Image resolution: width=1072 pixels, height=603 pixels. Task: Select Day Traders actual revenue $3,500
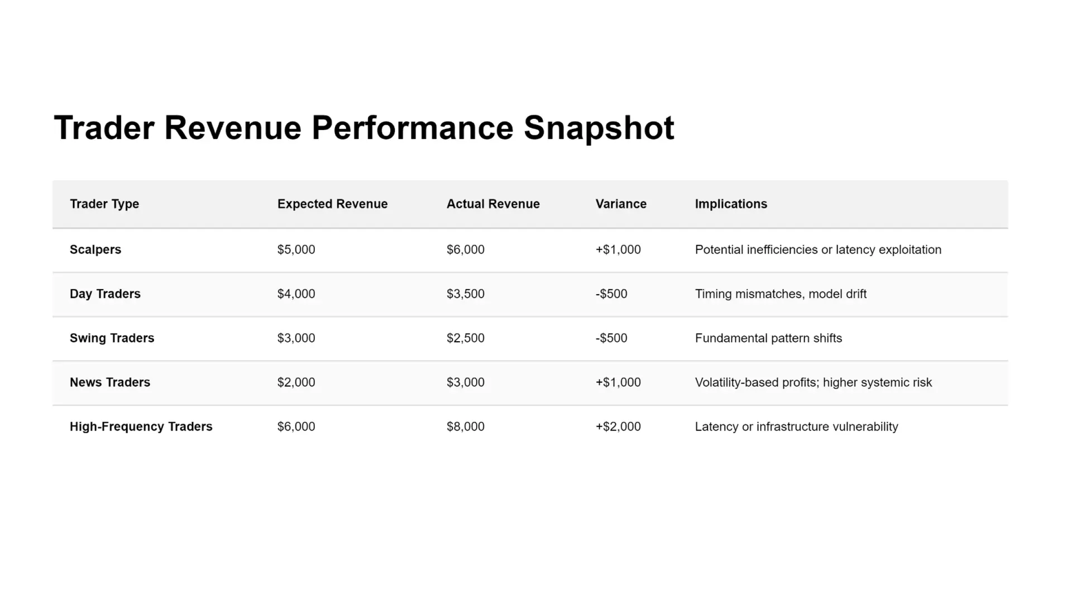click(465, 294)
